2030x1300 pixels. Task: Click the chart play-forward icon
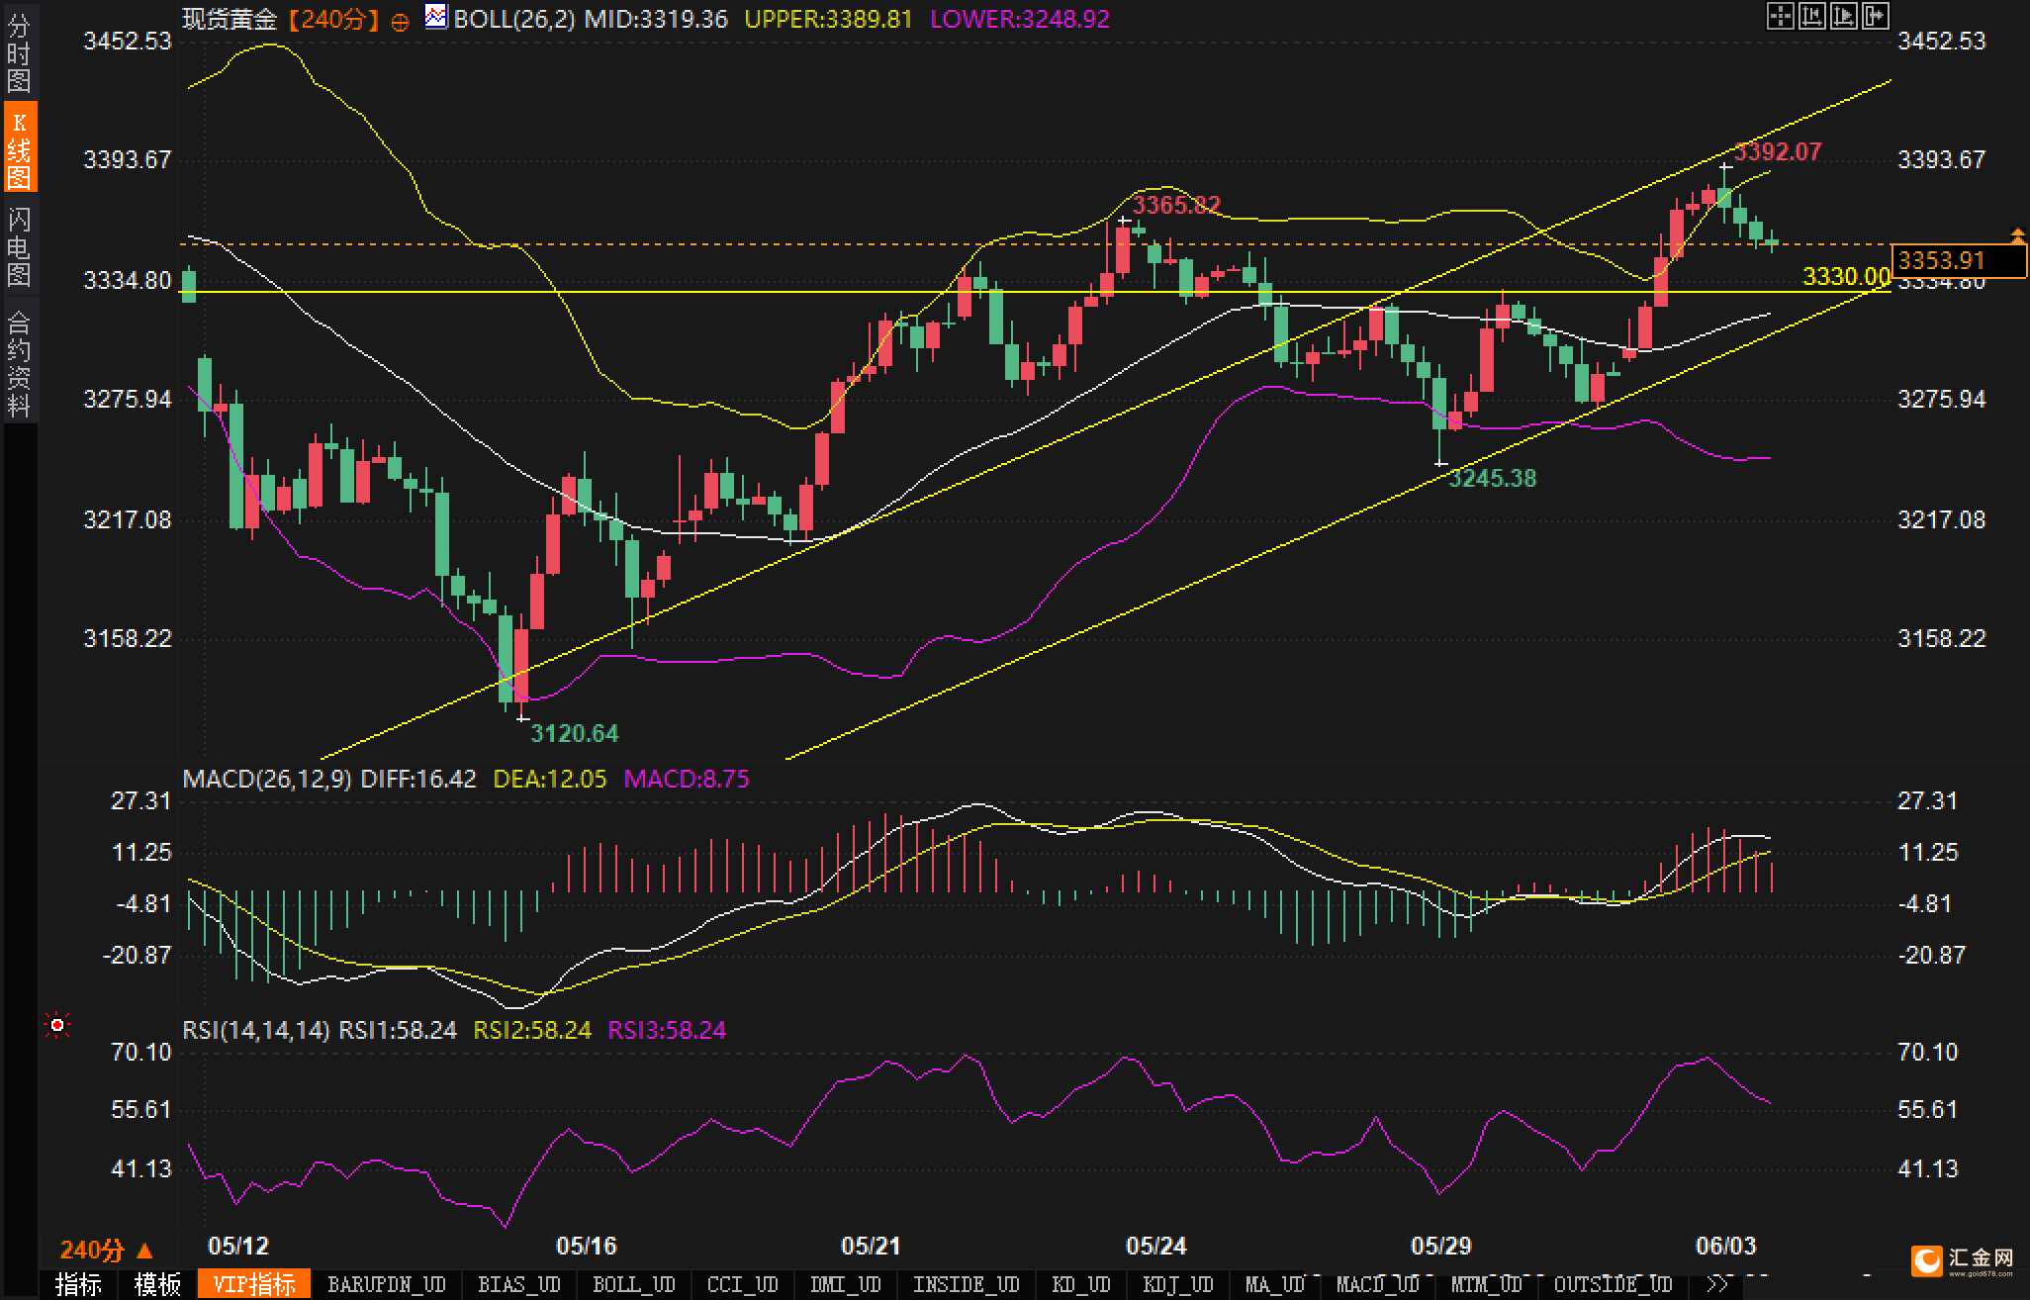1844,16
